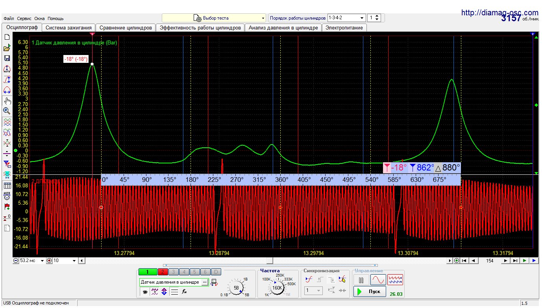
Task: Toggle channel 4 button
Action: pyautogui.click(x=184, y=272)
